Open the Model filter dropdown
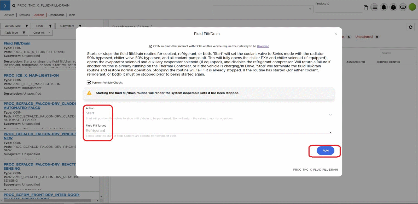 click(43, 26)
